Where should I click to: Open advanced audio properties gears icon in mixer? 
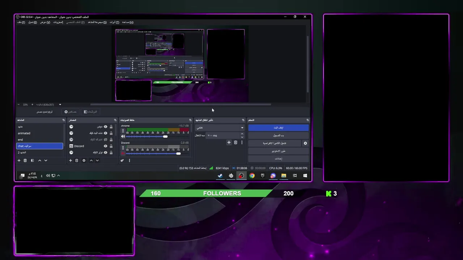122,160
